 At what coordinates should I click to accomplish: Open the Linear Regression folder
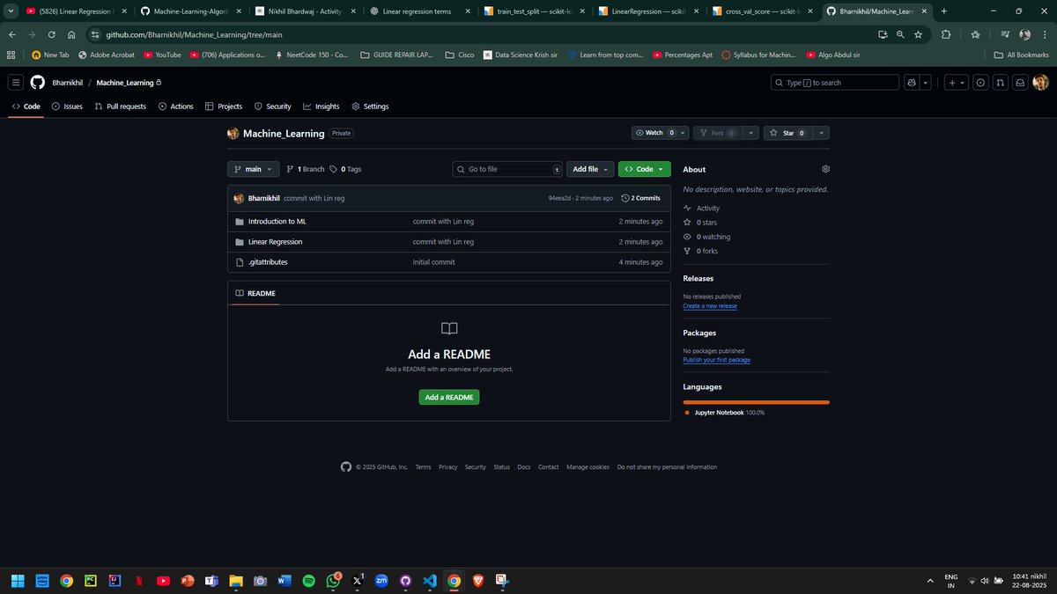[x=275, y=242]
